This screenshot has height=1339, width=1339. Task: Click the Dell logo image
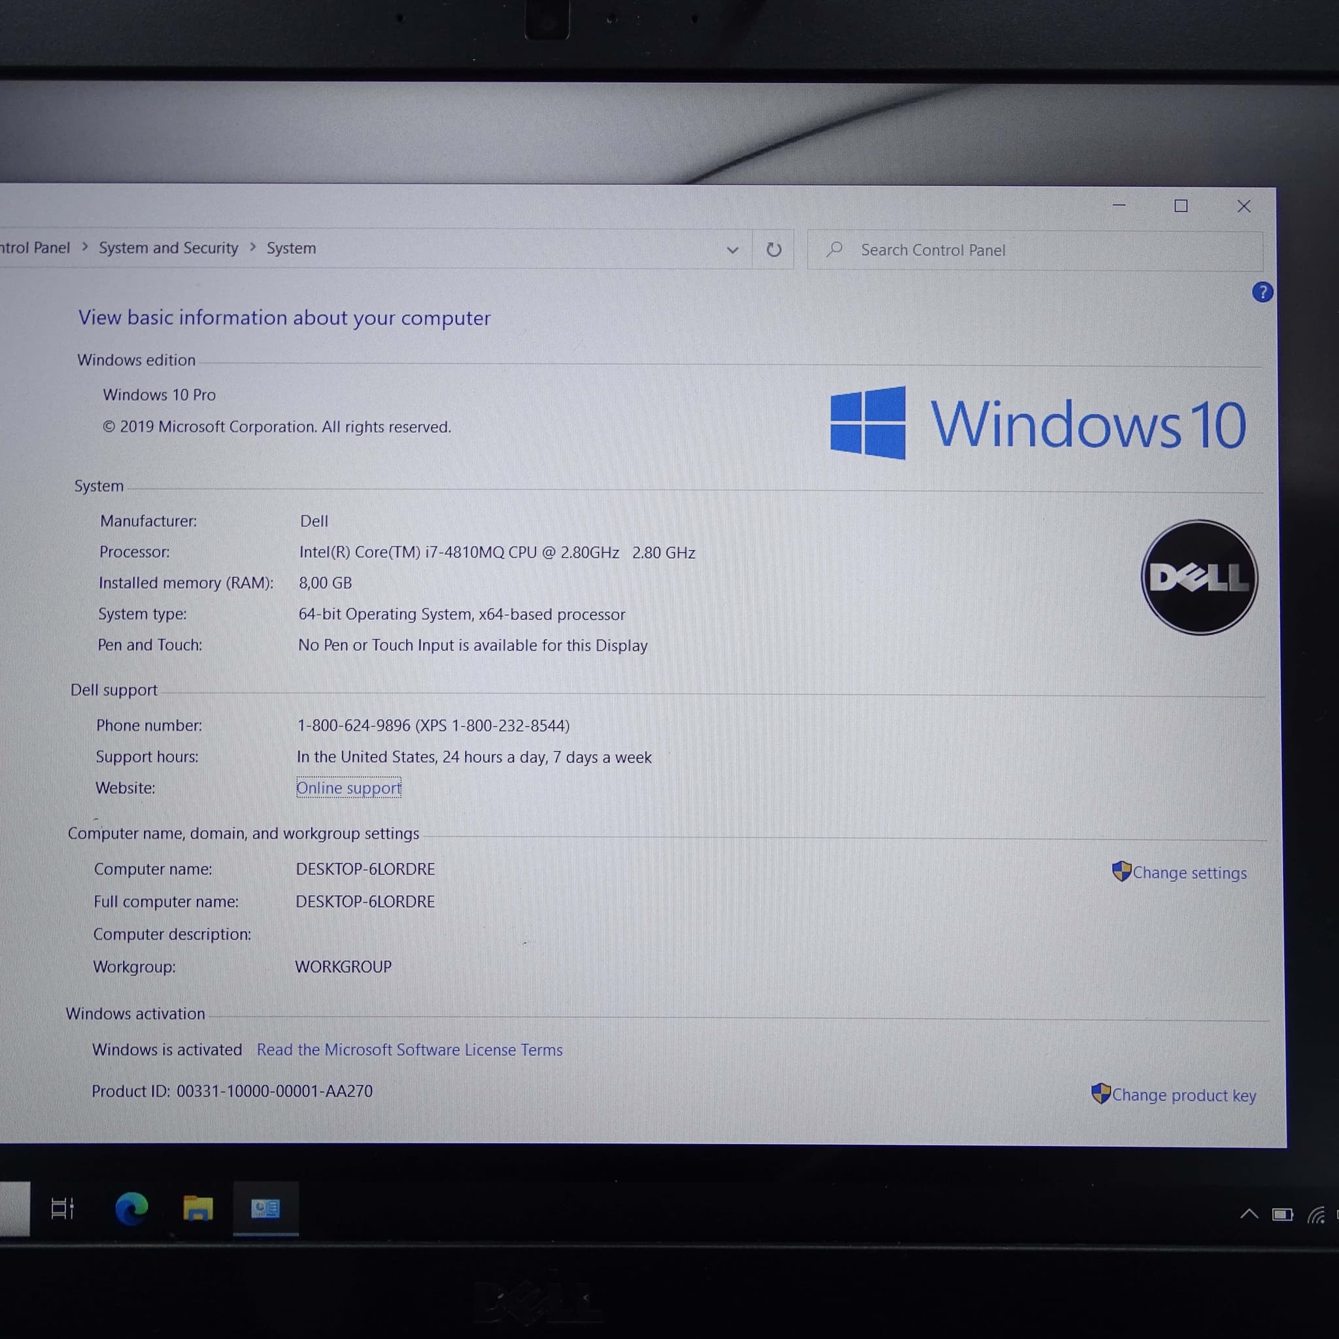(x=1199, y=577)
